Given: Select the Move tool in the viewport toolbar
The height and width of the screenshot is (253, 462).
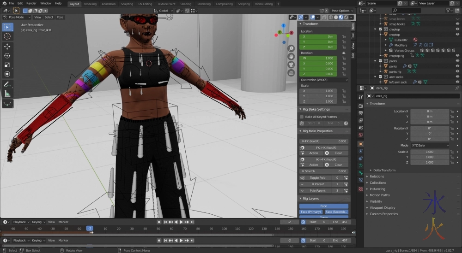Looking at the screenshot, I should coord(7,46).
